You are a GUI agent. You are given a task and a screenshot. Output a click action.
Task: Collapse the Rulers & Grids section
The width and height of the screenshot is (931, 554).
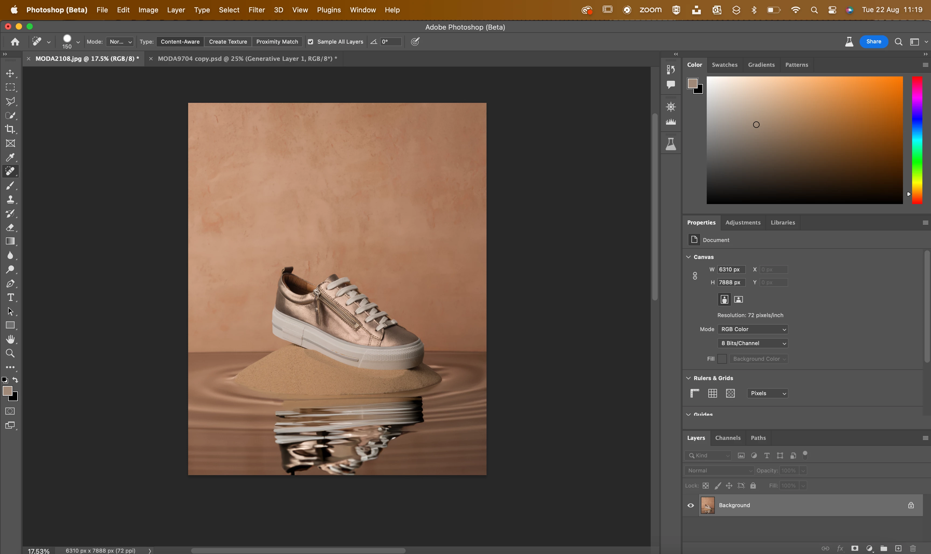(688, 378)
